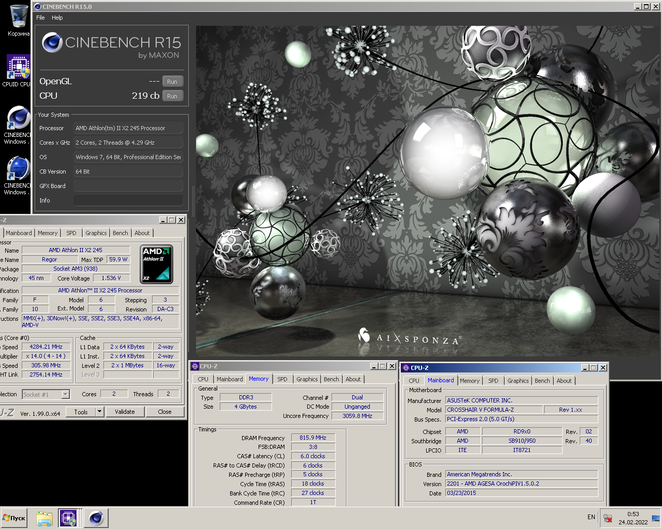Run the CPU benchmark
This screenshot has width=662, height=529.
[172, 96]
